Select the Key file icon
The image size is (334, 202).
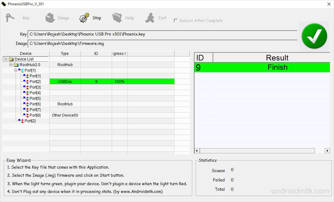(x=10, y=17)
